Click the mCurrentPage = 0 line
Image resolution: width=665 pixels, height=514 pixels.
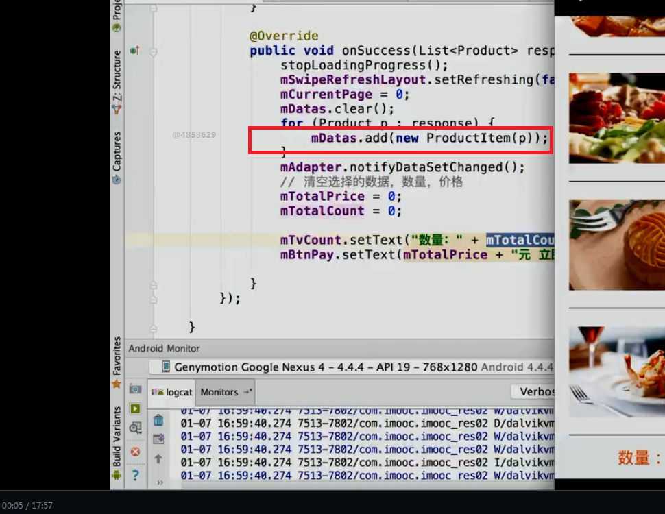[345, 94]
